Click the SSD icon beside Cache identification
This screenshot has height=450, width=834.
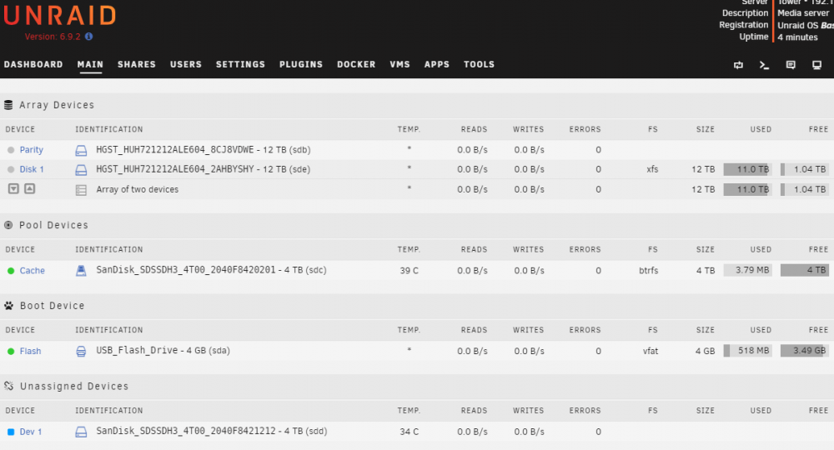(x=81, y=271)
